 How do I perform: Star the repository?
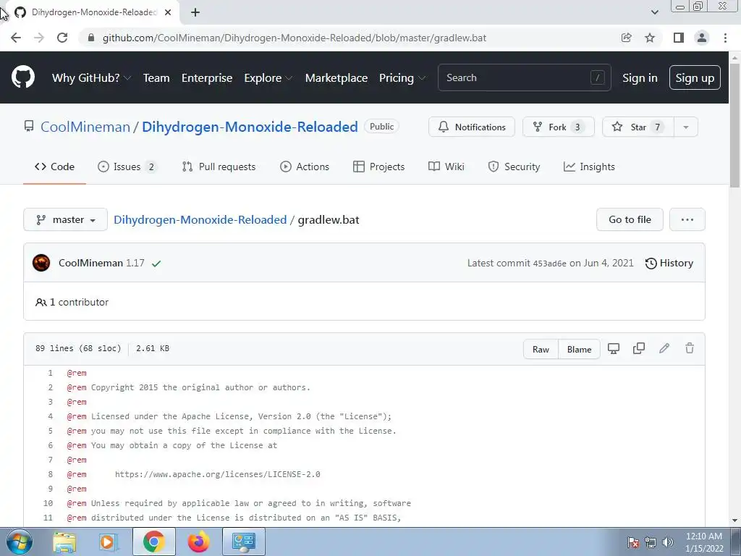[x=638, y=127]
